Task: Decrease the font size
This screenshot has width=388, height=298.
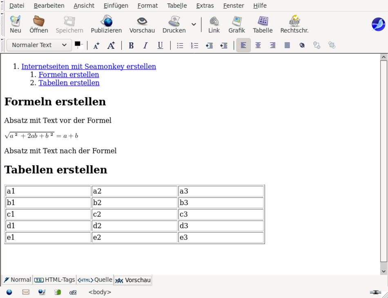Action: tap(96, 45)
